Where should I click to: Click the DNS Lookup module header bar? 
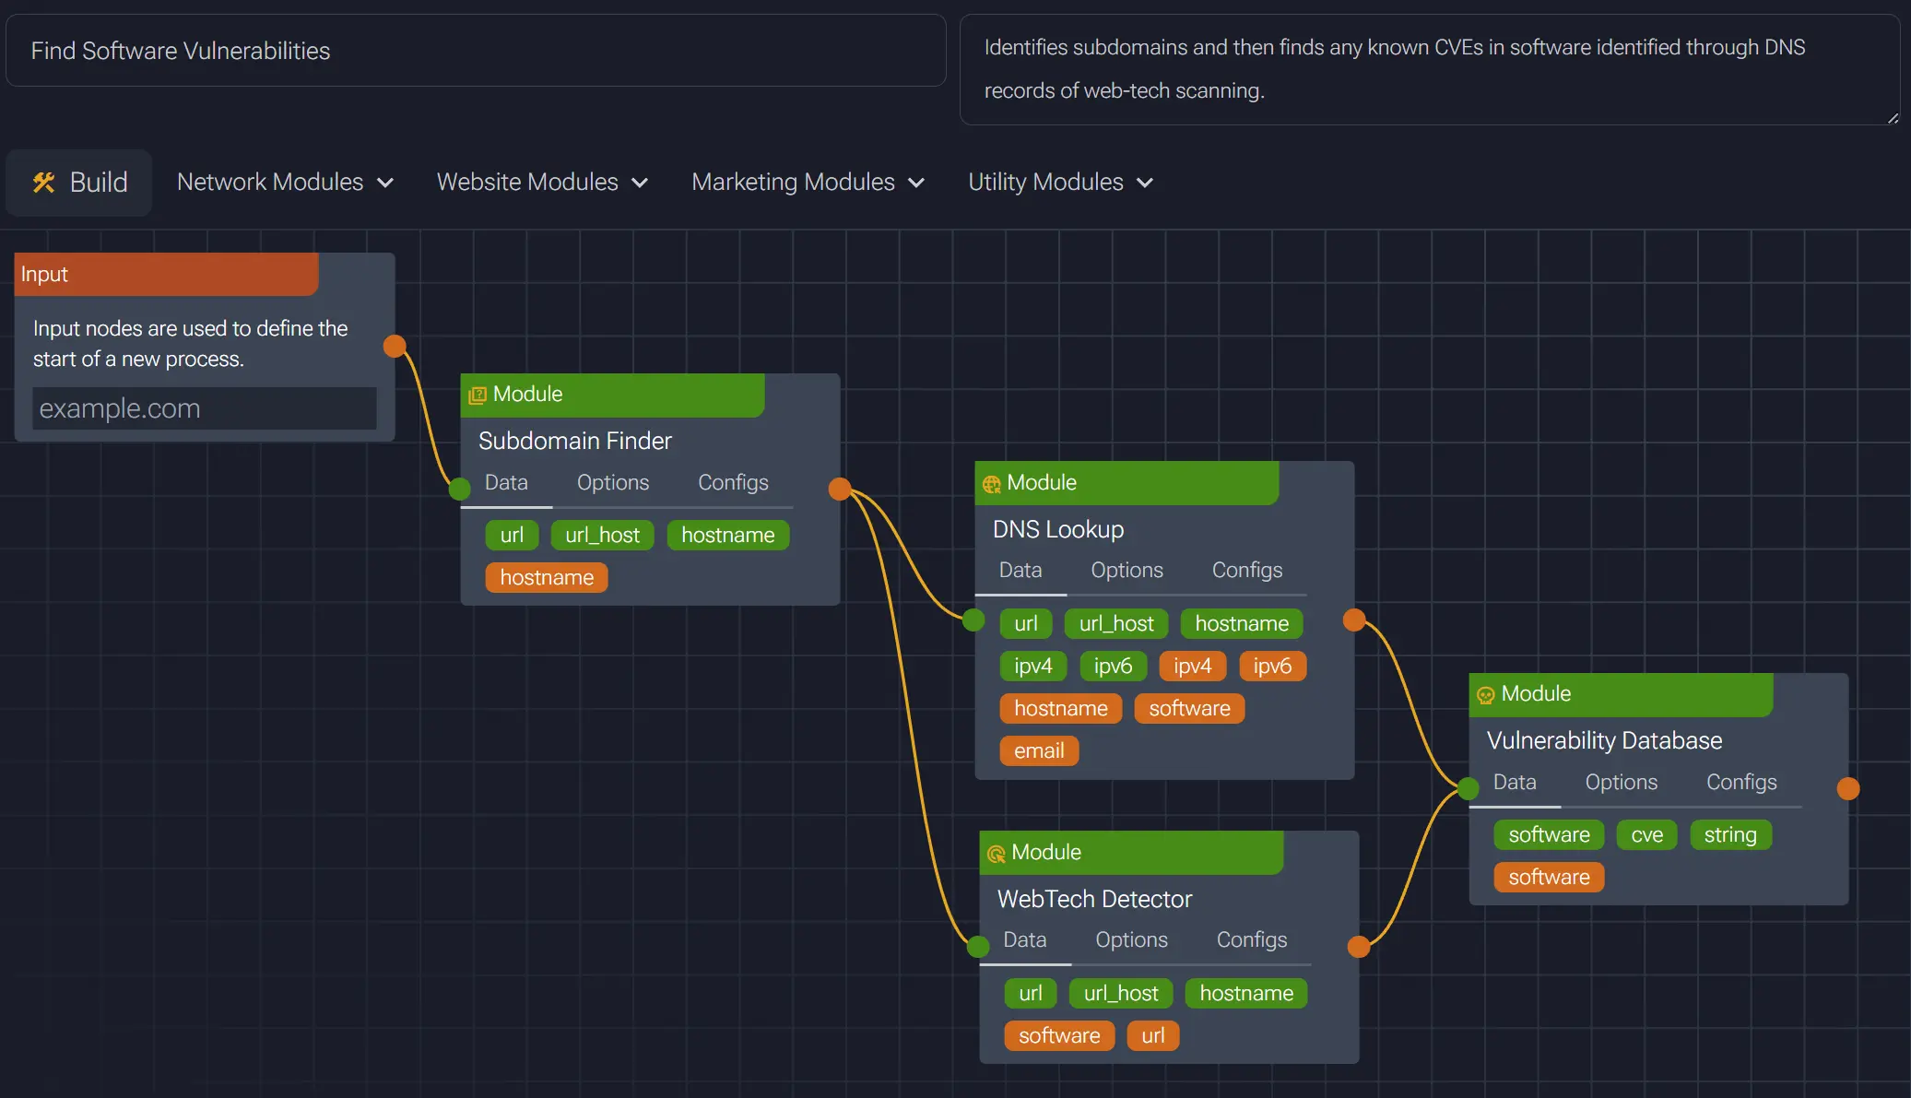pos(1127,482)
